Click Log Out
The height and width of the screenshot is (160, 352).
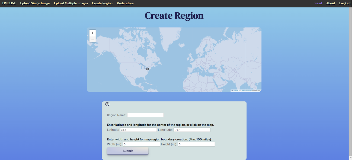(345, 3)
